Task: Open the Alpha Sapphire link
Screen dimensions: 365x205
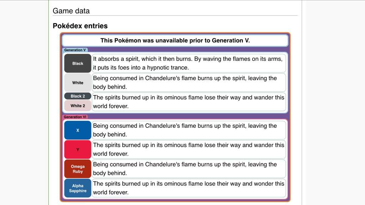Action: pyautogui.click(x=78, y=188)
